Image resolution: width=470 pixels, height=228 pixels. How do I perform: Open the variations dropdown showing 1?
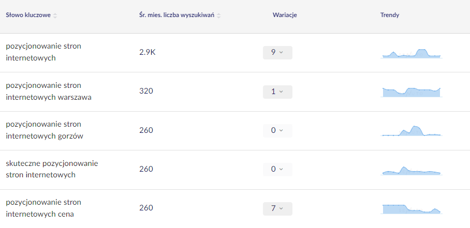(277, 92)
